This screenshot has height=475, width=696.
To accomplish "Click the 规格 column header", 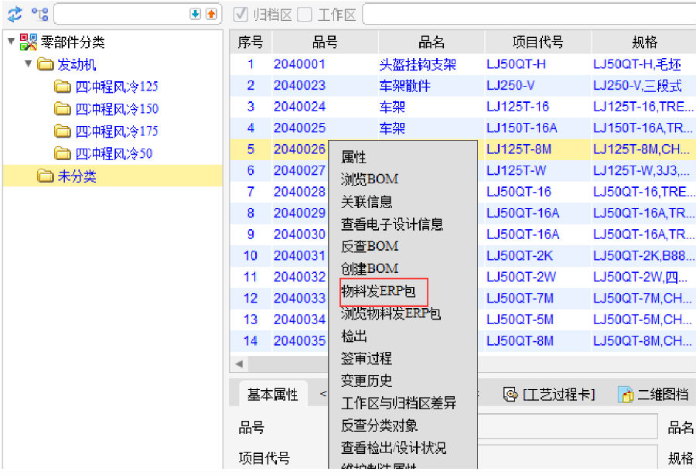I will 644,43.
